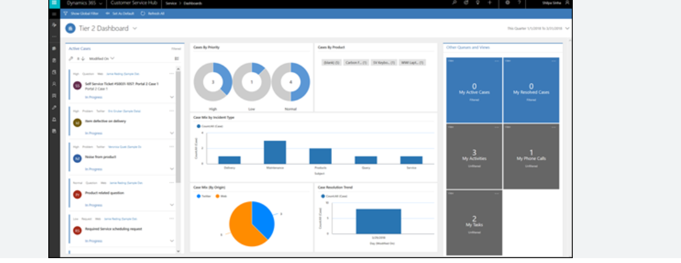Expand the Item defective on delivery card
681x263 pixels.
pyautogui.click(x=172, y=133)
